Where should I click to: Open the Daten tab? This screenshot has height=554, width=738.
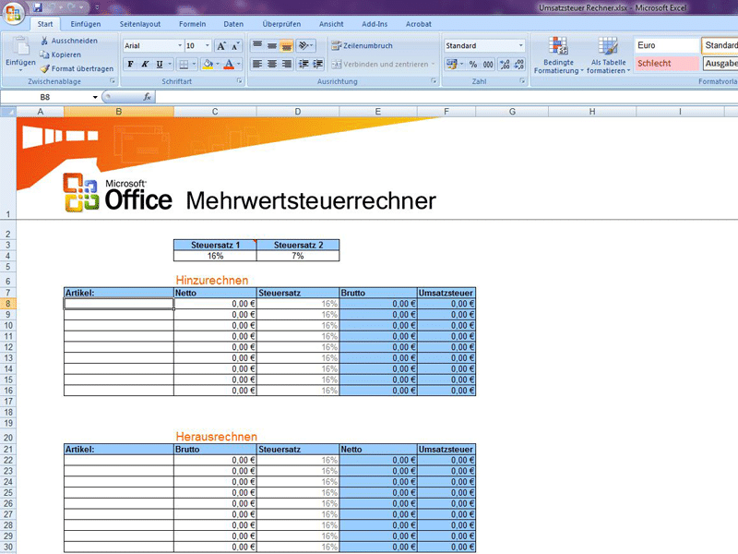[233, 24]
